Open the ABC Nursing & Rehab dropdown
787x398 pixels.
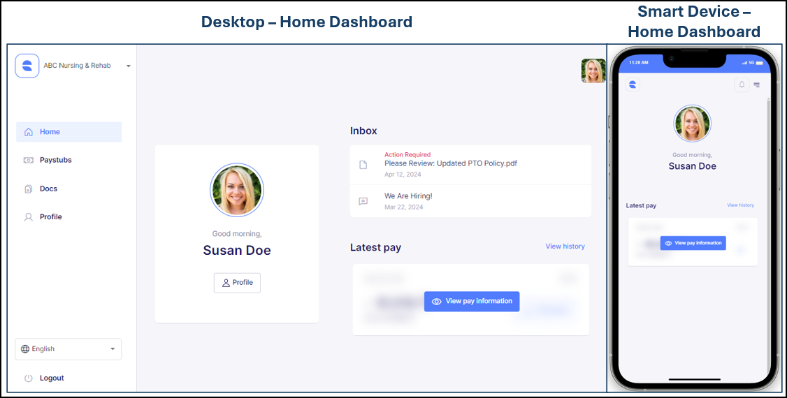pos(129,66)
